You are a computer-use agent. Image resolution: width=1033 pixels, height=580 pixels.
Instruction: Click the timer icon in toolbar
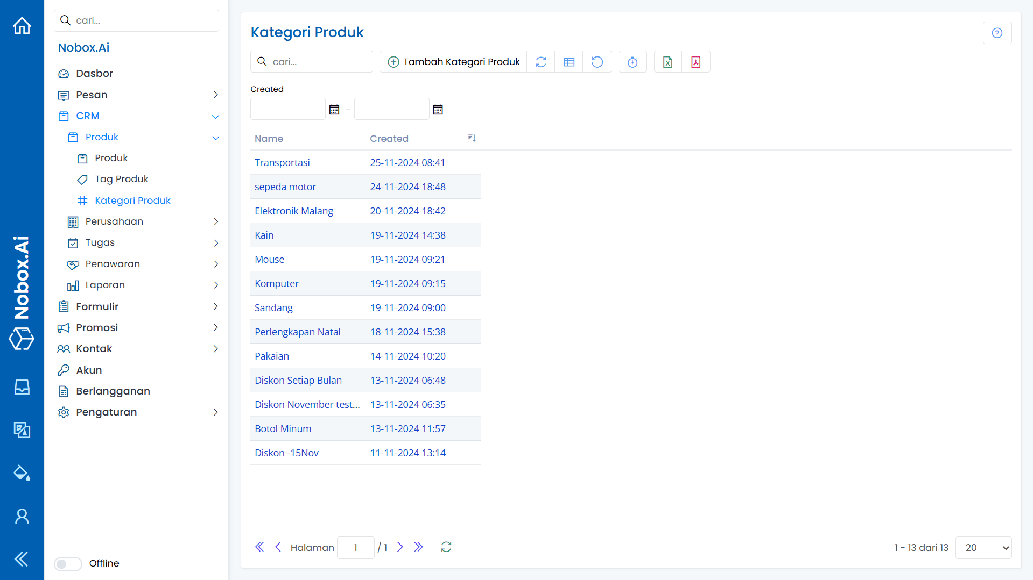633,62
